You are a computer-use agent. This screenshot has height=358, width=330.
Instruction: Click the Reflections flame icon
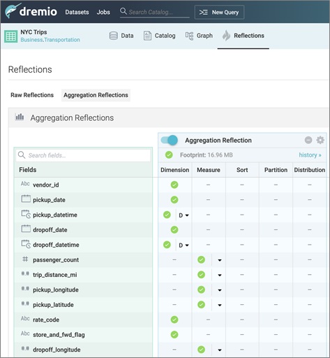[226, 36]
